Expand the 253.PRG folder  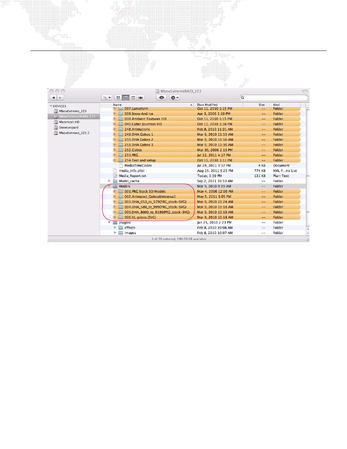pyautogui.click(x=115, y=155)
